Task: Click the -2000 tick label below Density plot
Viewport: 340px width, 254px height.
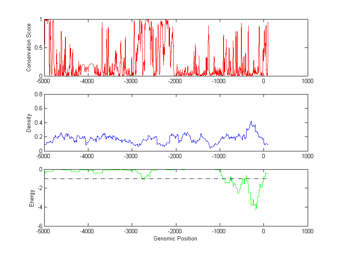Action: coord(175,156)
